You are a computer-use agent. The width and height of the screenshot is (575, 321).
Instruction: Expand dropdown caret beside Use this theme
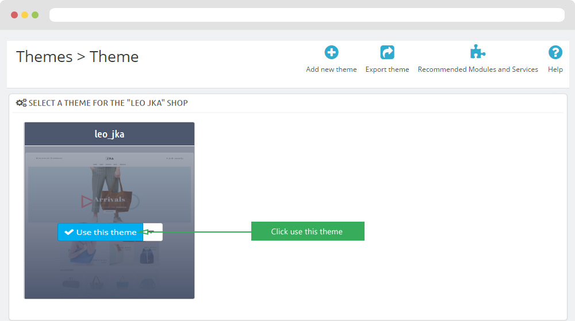(x=152, y=232)
